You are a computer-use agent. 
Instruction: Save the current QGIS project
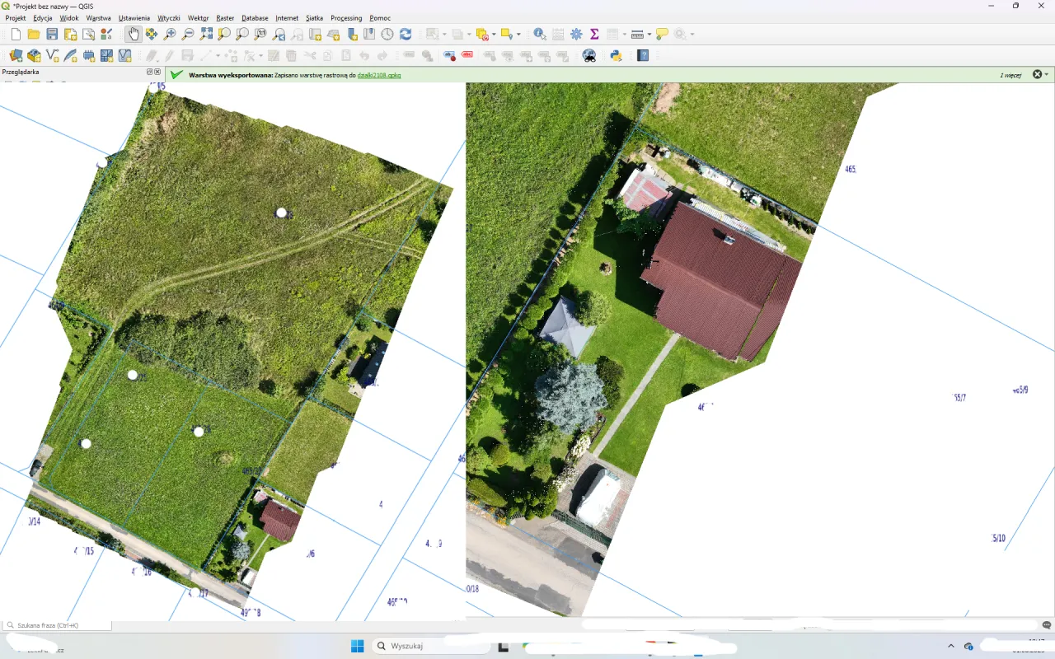pos(52,34)
